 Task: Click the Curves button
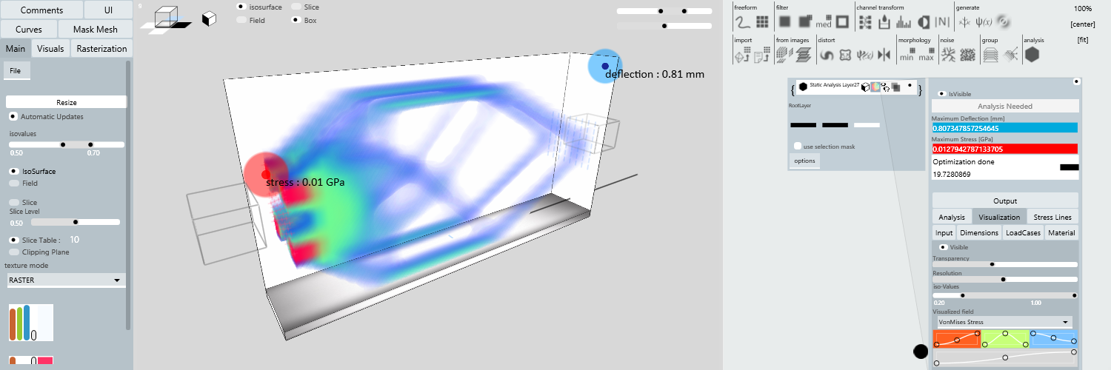(29, 30)
